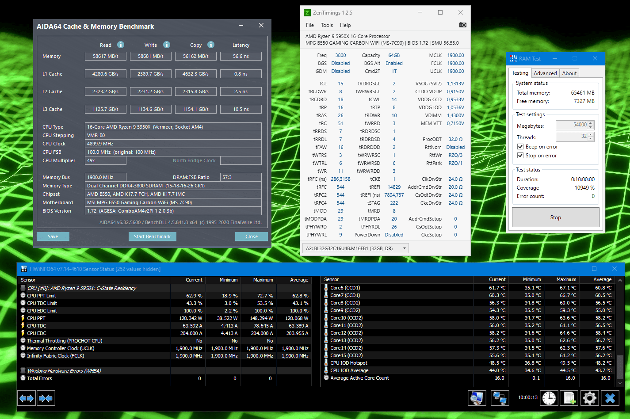Select the Infinity Fabric Clock (FCLK) row
630x419 pixels.
[164, 356]
